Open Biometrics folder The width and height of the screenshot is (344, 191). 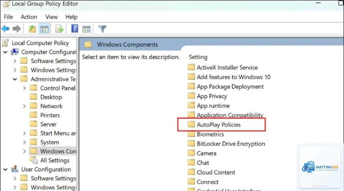[x=210, y=134]
